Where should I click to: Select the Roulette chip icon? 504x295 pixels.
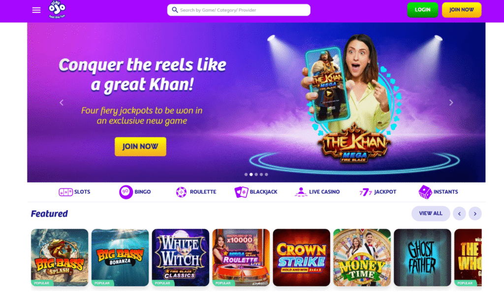tap(181, 192)
